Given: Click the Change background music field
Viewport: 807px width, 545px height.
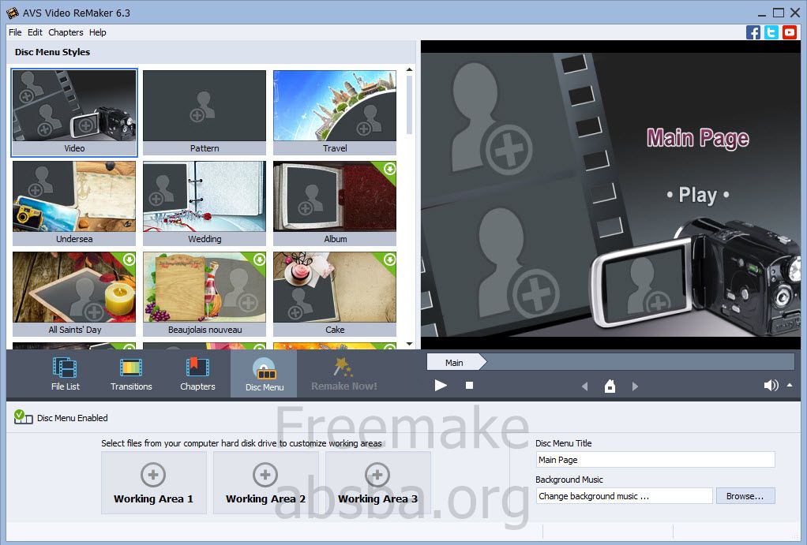Looking at the screenshot, I should coord(625,496).
